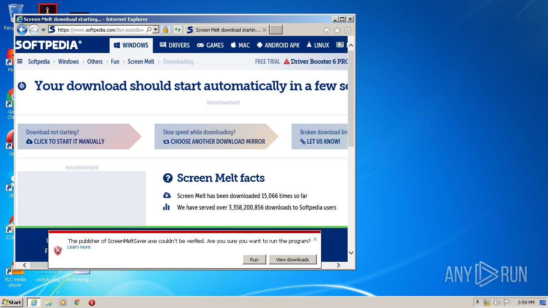The image size is (548, 308).
Task: Click the bar chart statistics icon
Action: (x=167, y=207)
